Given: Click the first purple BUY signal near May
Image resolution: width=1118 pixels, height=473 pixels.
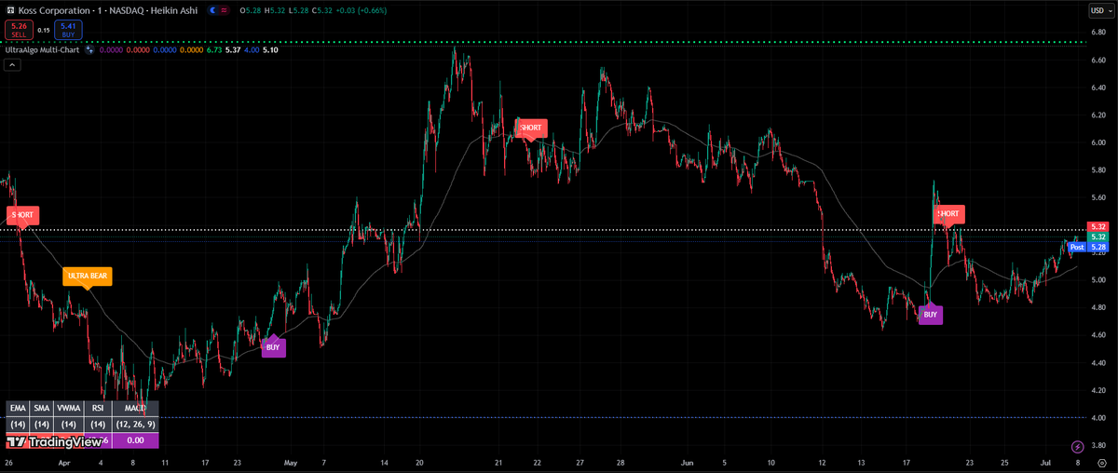Looking at the screenshot, I should 273,346.
